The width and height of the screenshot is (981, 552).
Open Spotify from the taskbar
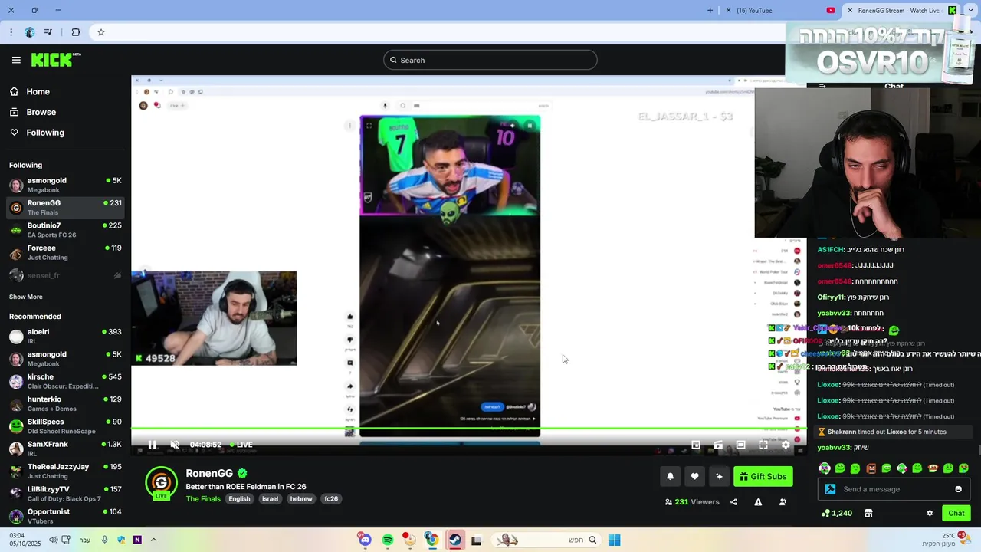(x=388, y=540)
